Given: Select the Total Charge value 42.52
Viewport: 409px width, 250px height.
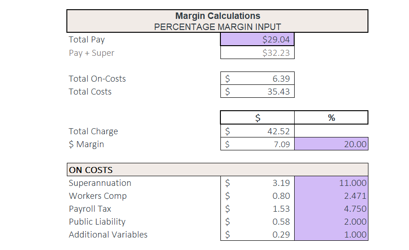Looking at the screenshot, I should (x=257, y=131).
